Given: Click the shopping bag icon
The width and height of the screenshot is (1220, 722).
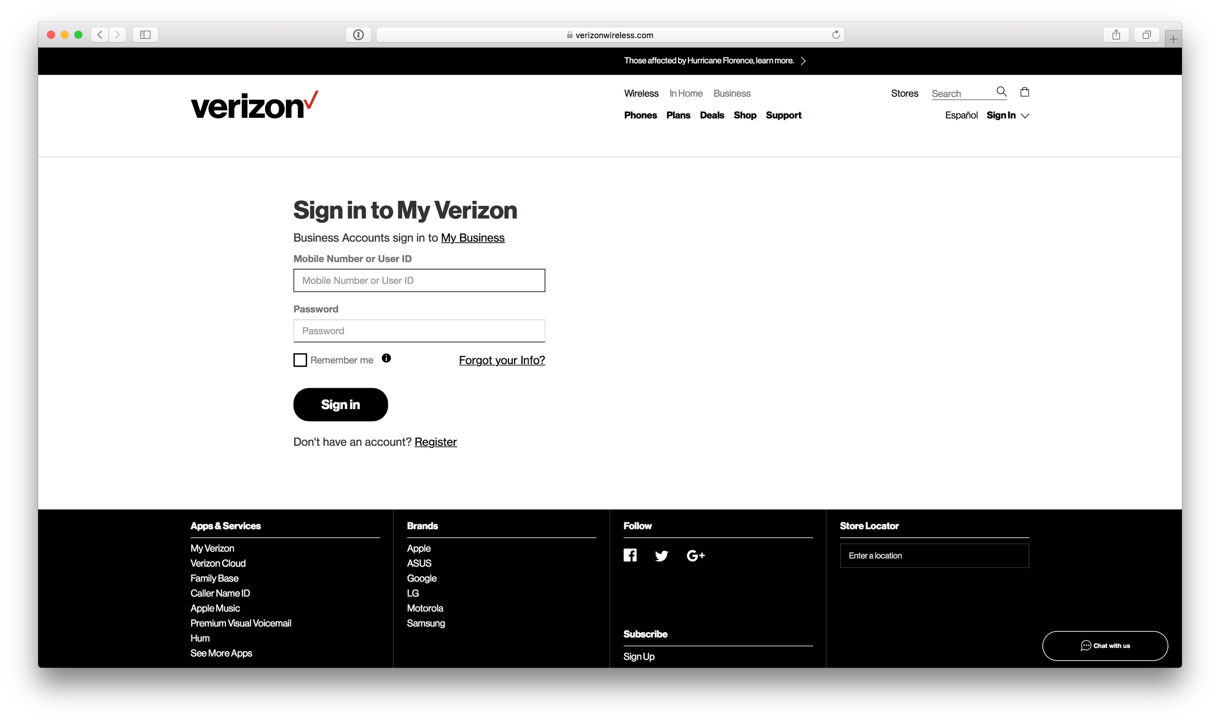Looking at the screenshot, I should point(1026,93).
